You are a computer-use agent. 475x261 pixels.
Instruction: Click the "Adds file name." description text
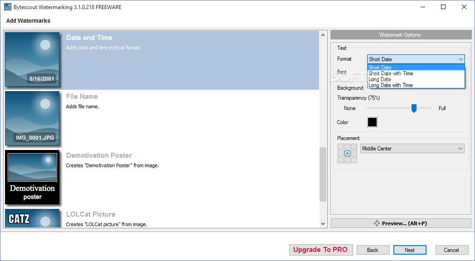pyautogui.click(x=82, y=106)
